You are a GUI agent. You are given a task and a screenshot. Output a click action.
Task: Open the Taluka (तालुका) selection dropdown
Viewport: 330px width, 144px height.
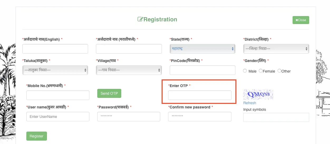click(x=55, y=70)
